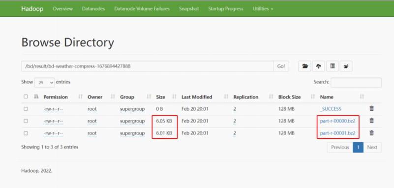Open the part-r-00000.bz2 file link
Screen dimensions: 394x188
tap(338, 121)
